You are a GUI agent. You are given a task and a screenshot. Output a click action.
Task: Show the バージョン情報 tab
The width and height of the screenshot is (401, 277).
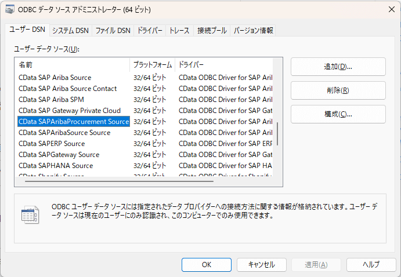(253, 31)
